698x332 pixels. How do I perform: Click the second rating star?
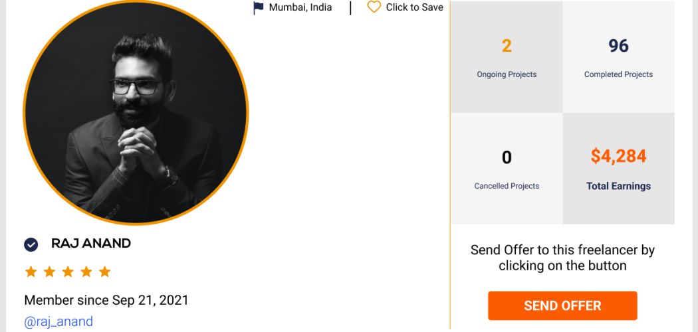(49, 272)
